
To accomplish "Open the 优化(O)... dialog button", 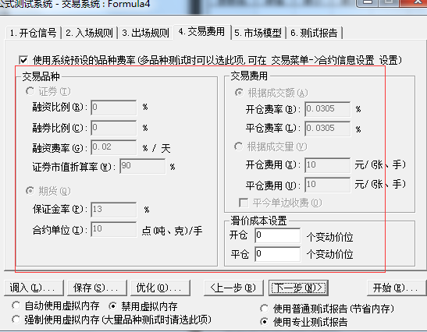I will coord(160,288).
